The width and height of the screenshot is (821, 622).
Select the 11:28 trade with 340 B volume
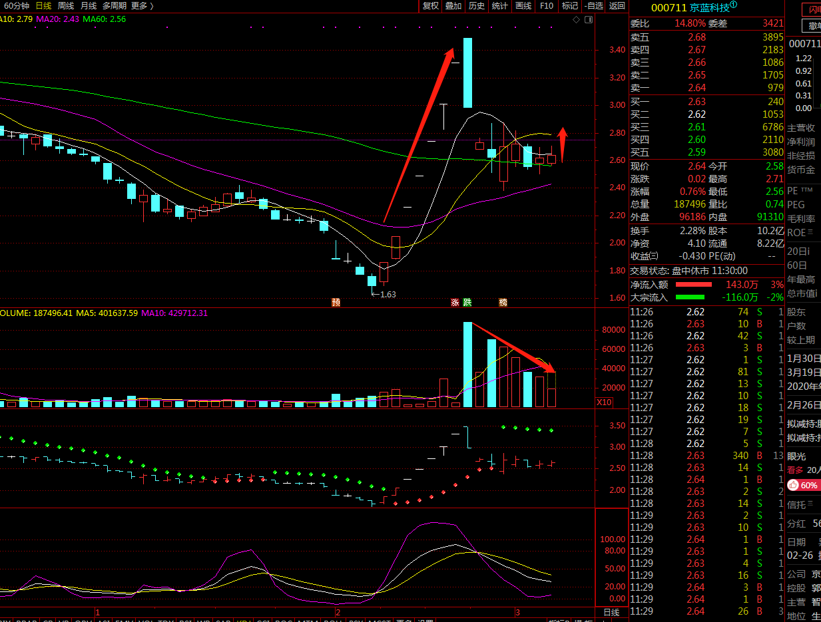(707, 456)
